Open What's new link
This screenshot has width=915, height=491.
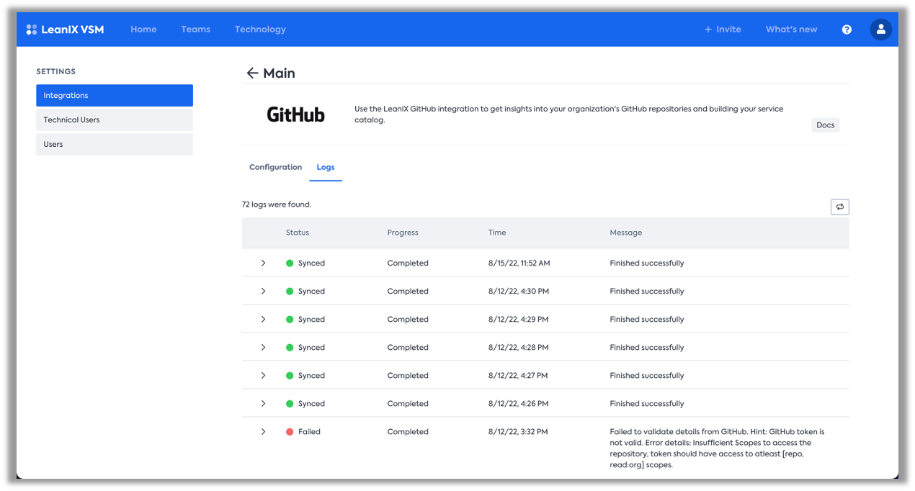[791, 30]
